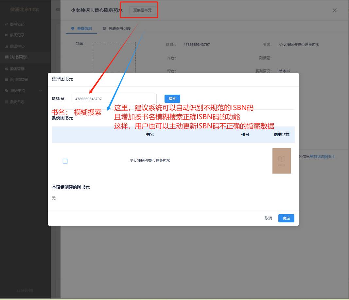Check the box for 少女神探卡普心隐身药水 row

click(65, 161)
